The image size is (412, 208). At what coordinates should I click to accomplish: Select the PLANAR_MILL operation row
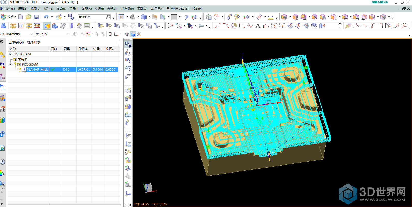click(63, 69)
